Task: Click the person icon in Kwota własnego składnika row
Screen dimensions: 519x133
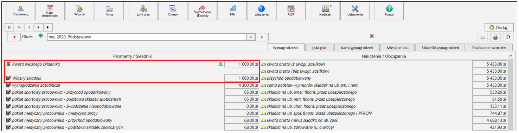Action: [221, 64]
